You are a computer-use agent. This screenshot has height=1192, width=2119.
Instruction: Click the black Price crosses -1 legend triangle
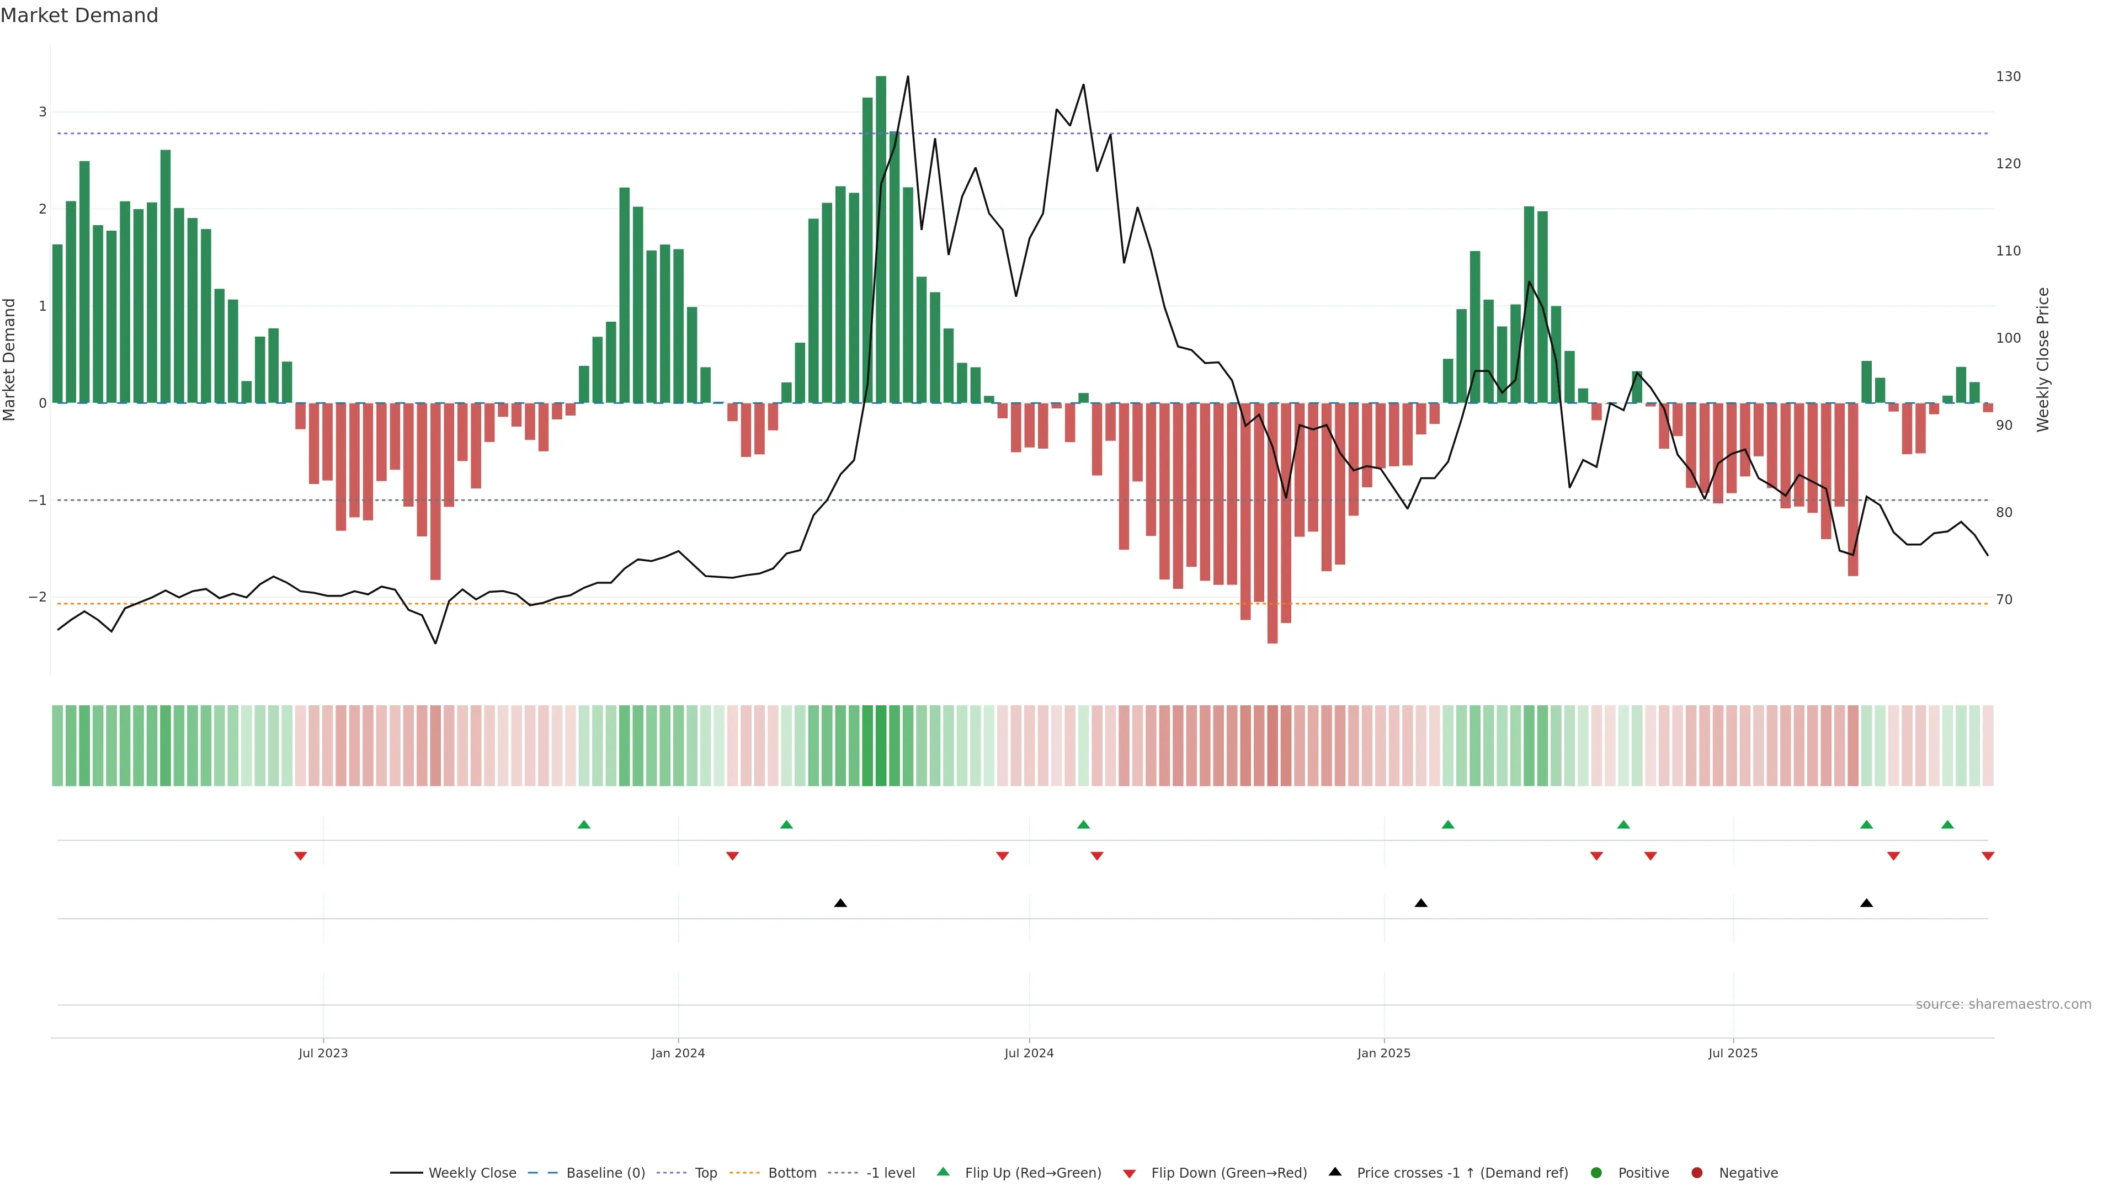pos(1335,1172)
